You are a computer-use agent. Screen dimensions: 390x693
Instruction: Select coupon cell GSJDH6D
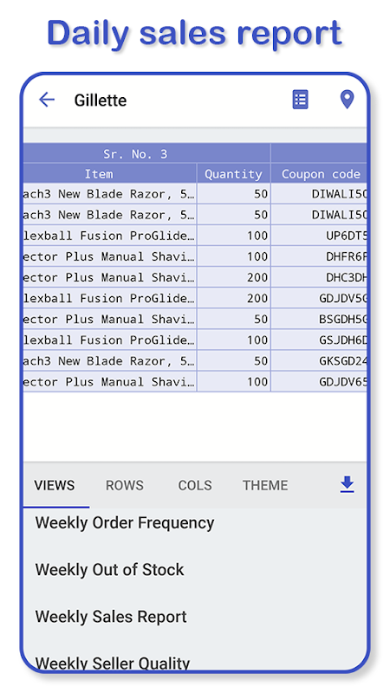pyautogui.click(x=319, y=340)
